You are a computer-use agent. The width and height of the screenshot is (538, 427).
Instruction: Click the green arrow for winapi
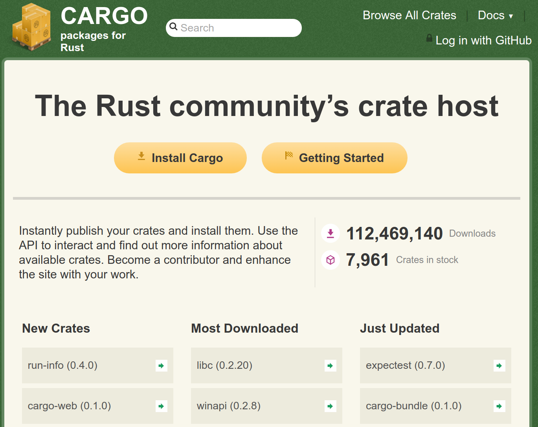[330, 406]
